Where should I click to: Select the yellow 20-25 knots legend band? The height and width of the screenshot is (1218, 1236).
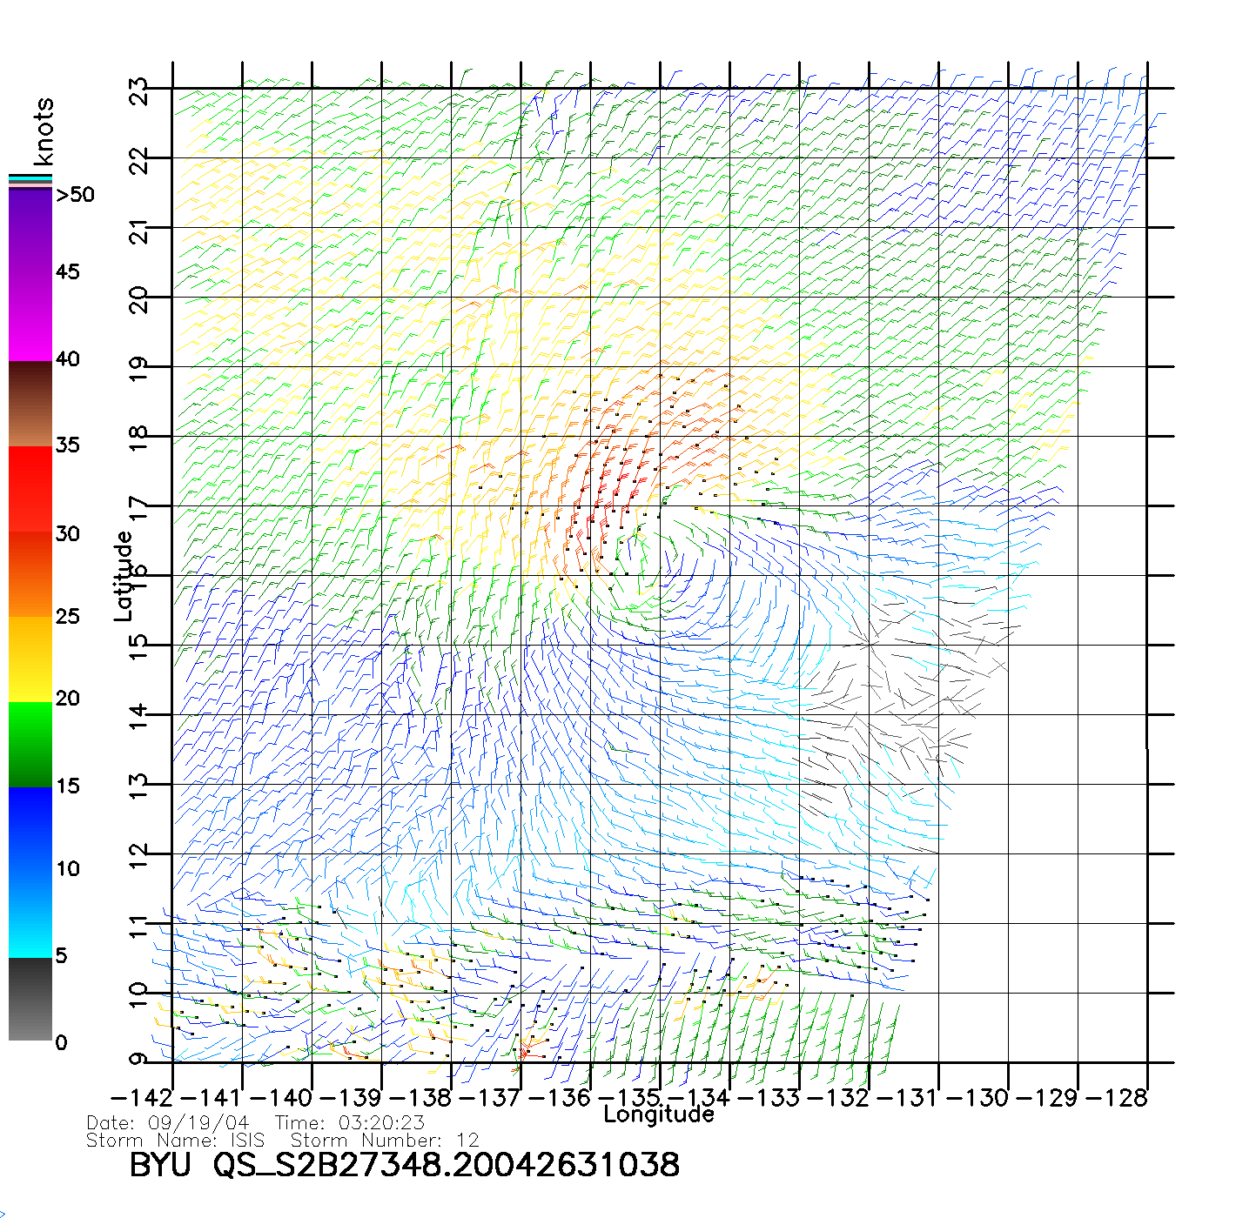(x=30, y=659)
